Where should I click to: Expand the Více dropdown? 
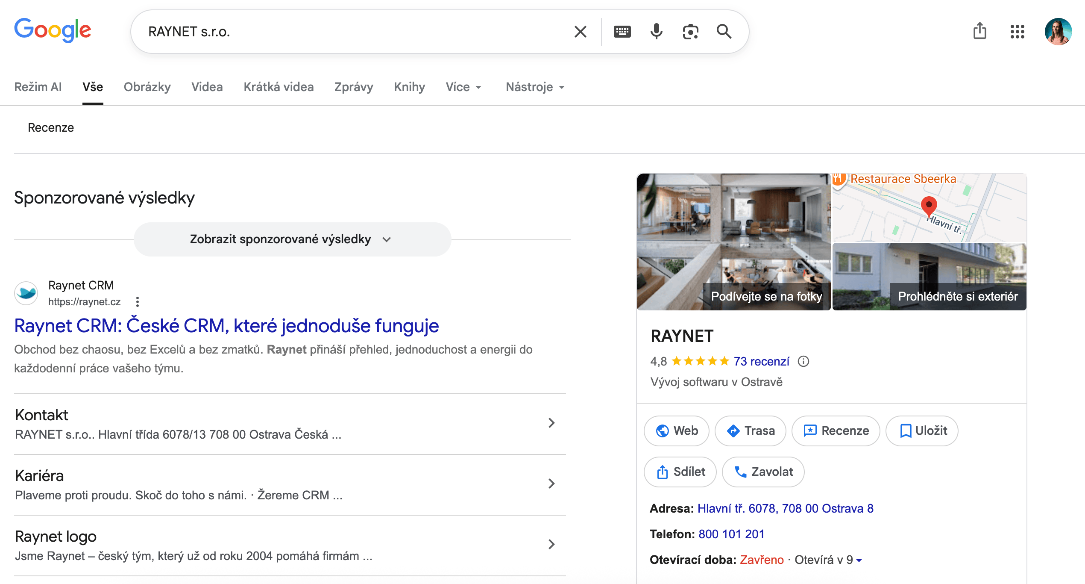(x=464, y=87)
